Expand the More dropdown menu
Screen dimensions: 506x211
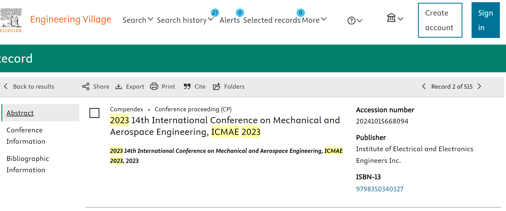(x=314, y=20)
